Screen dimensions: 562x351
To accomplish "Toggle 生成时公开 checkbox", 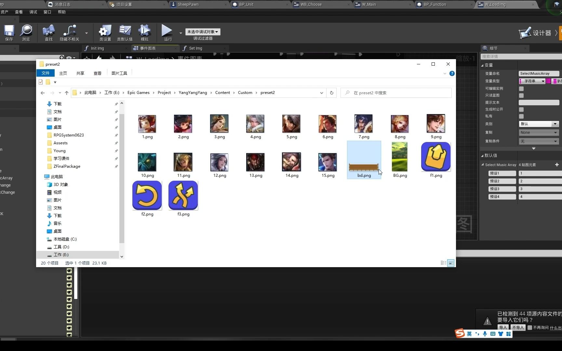I will 521,110.
